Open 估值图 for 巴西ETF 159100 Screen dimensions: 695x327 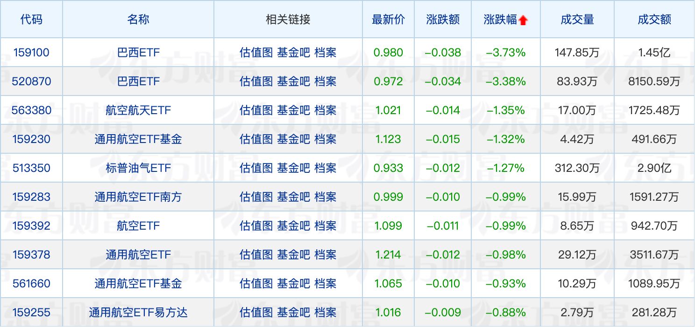[256, 53]
